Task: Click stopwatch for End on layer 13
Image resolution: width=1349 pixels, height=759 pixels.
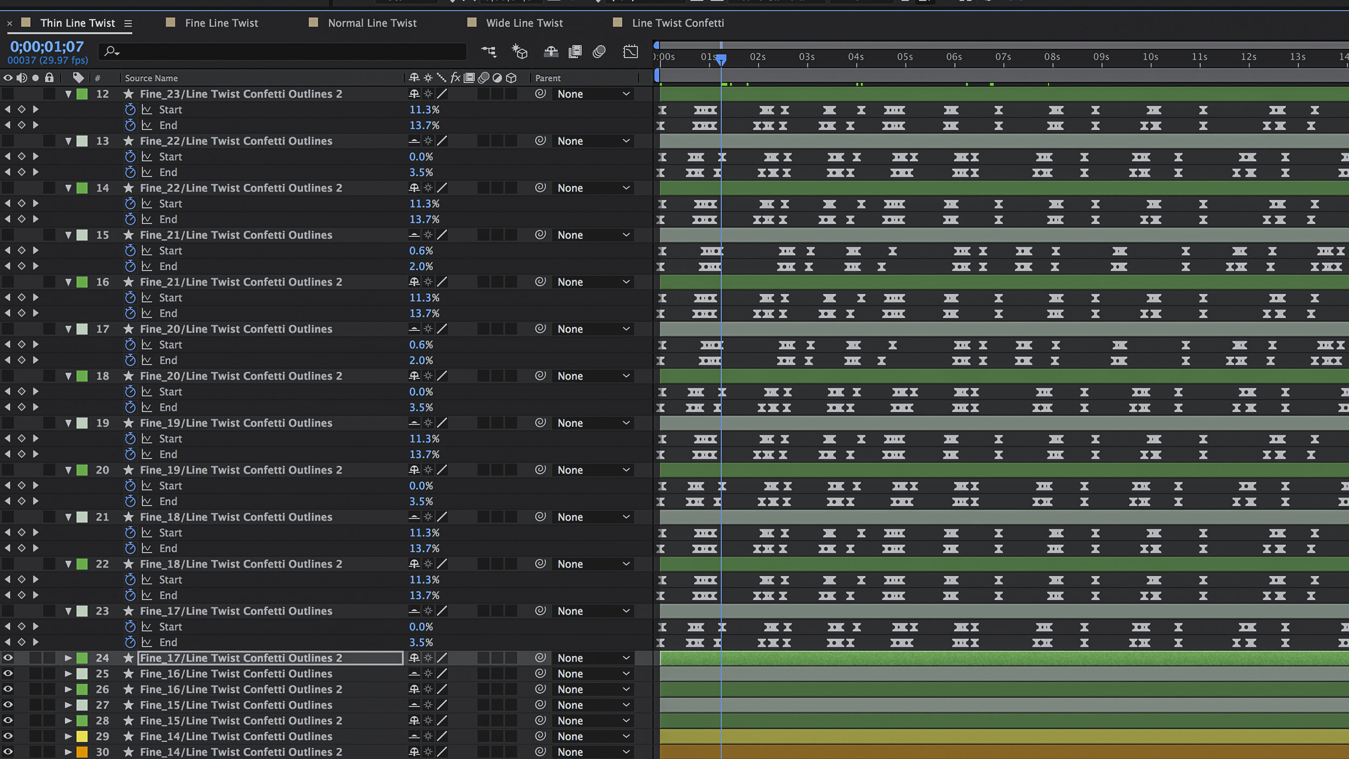Action: coord(130,172)
